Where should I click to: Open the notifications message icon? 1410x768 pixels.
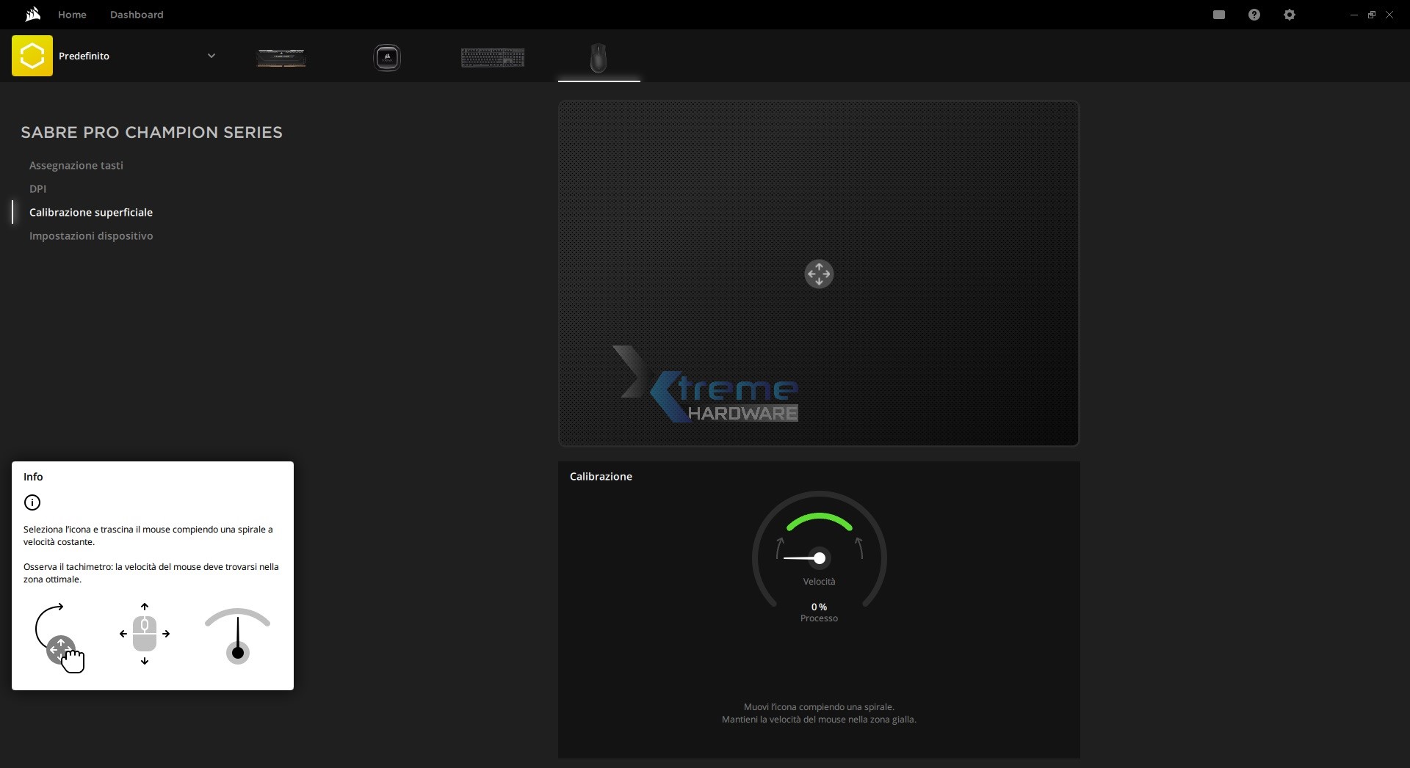(x=1219, y=15)
